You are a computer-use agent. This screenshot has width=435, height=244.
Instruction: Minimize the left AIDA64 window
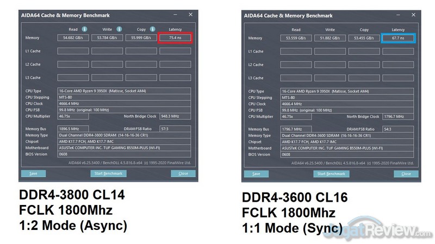(175, 15)
